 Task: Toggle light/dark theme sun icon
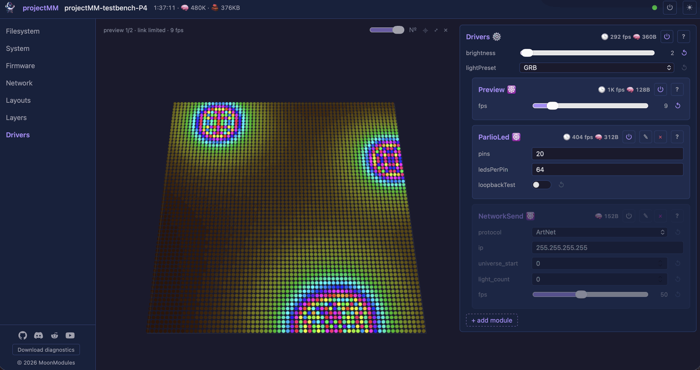point(689,7)
